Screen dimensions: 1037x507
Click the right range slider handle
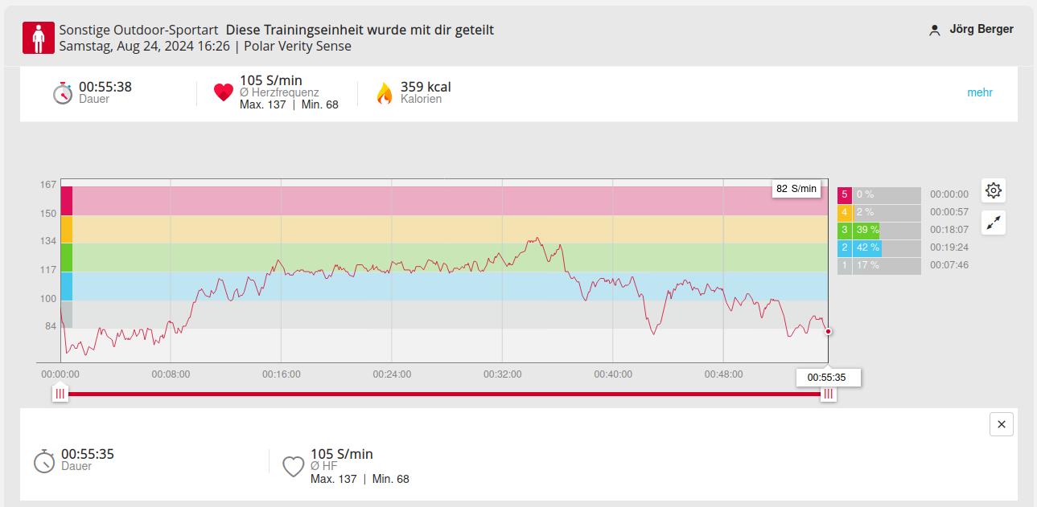point(828,394)
